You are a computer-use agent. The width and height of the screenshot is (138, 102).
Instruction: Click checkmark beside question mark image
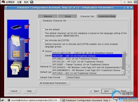click(x=27, y=68)
